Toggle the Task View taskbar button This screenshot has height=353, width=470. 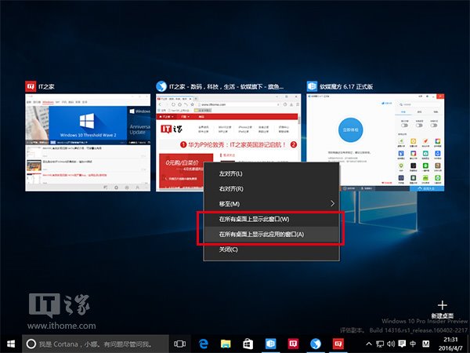tap(180, 344)
